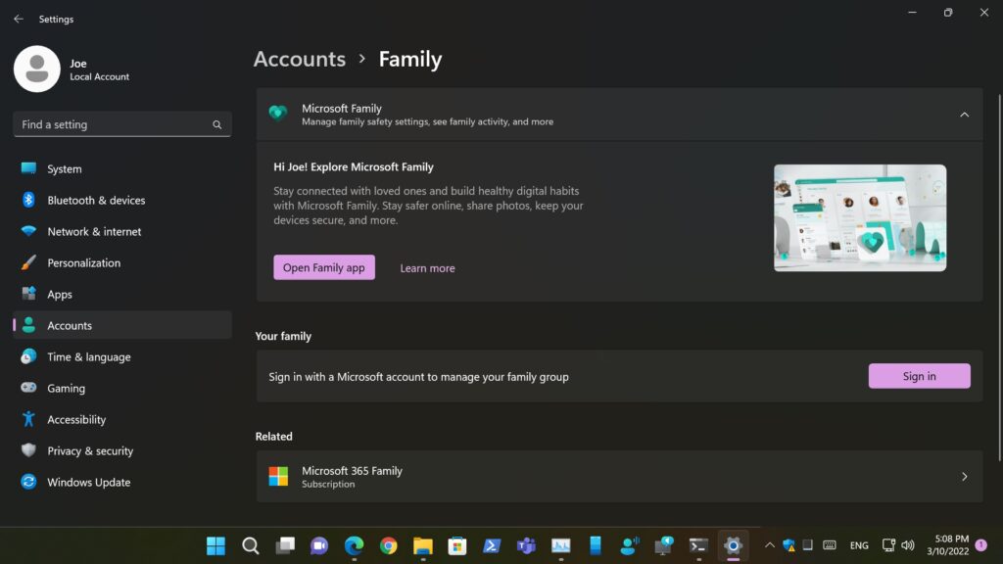
Task: Click the Microsoft 365 Family logo
Action: click(x=278, y=476)
